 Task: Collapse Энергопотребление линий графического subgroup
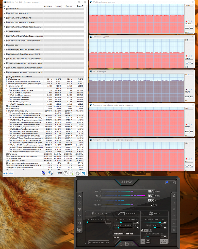click(x=7, y=113)
